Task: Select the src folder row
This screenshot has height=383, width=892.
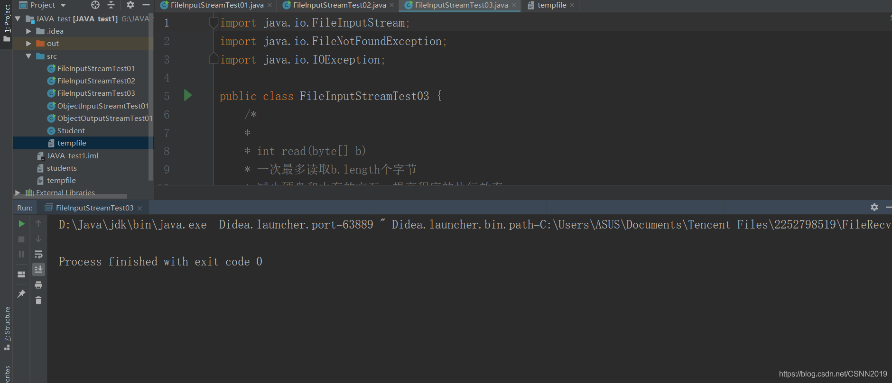Action: tap(84, 56)
